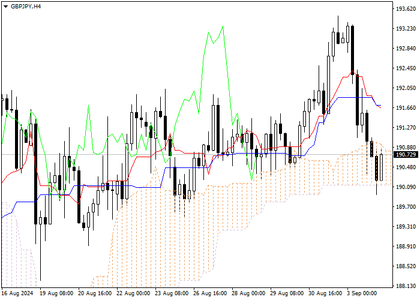Click the 19 Aug 08:00 time label
420x300 pixels.
pyautogui.click(x=57, y=293)
